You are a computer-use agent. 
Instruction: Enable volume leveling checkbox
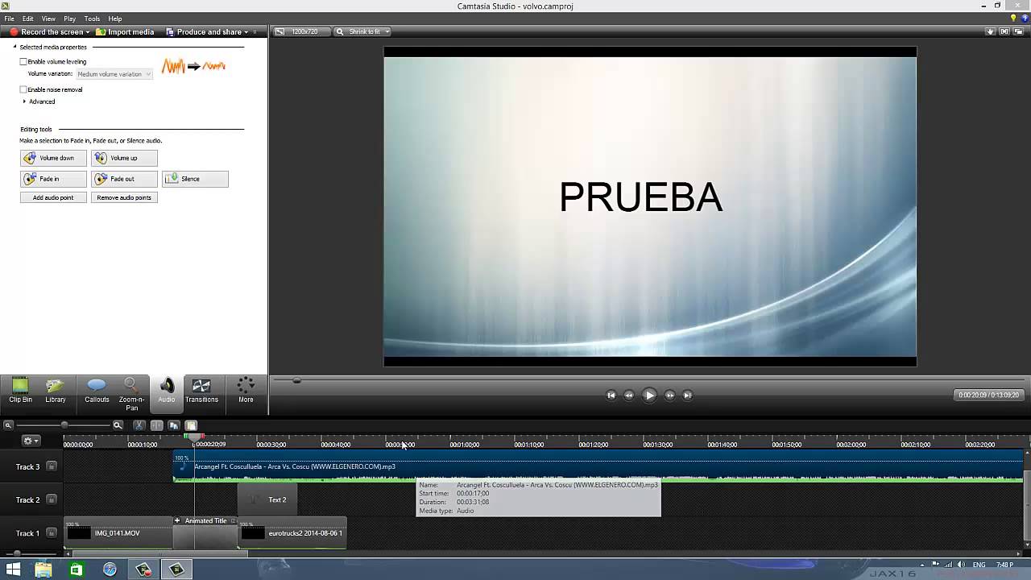tap(23, 62)
